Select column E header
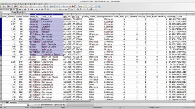 [52, 14]
